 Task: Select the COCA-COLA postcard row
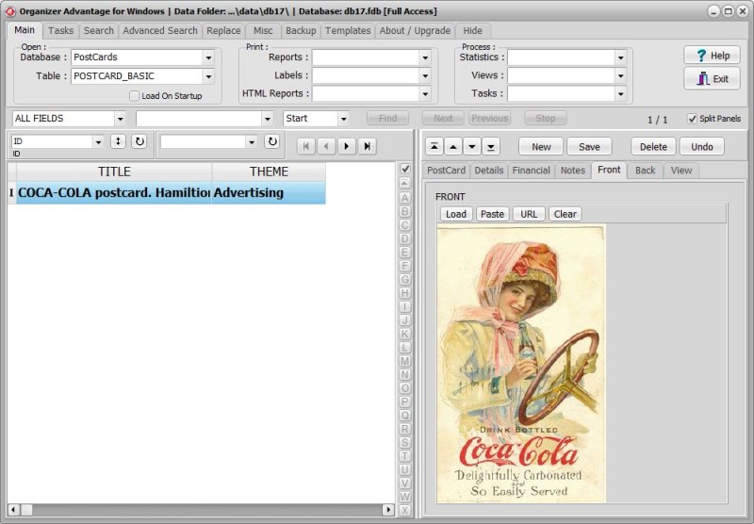pyautogui.click(x=167, y=193)
